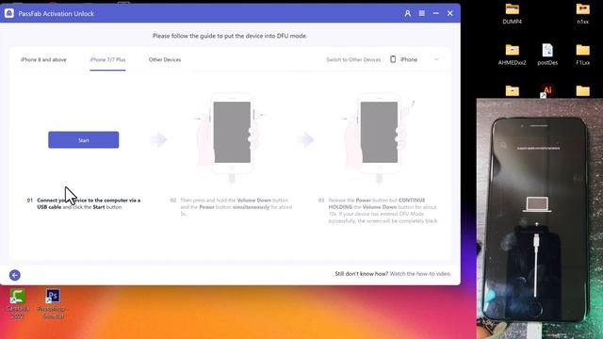The height and width of the screenshot is (339, 603).
Task: Open the DUMP4 folder on desktop
Action: point(512,14)
